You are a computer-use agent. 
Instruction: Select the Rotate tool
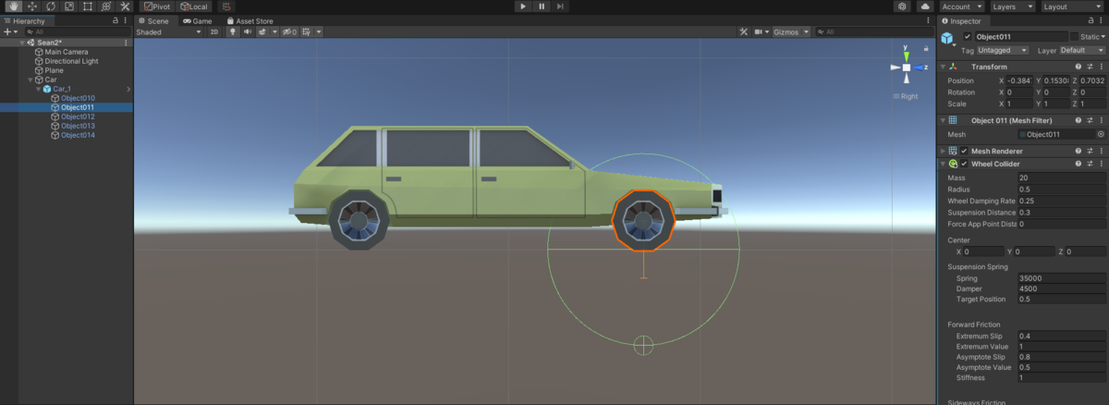[x=50, y=6]
